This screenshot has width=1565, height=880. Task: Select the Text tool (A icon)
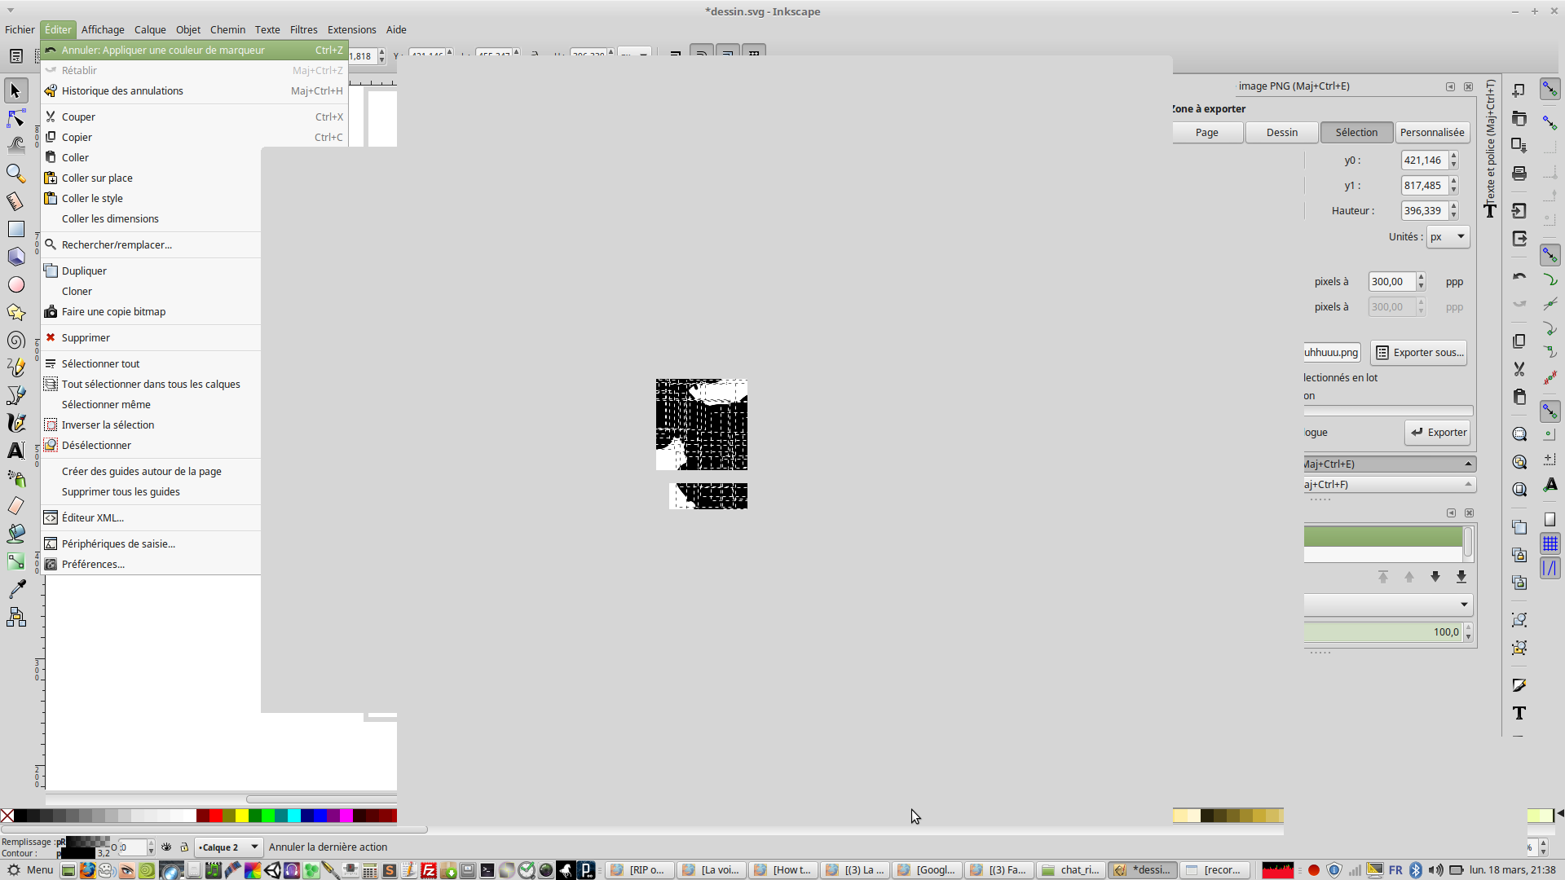(15, 451)
